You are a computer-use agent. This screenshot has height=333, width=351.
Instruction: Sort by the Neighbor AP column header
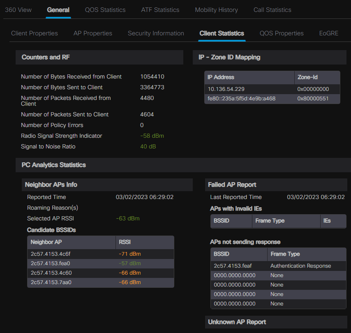point(46,242)
